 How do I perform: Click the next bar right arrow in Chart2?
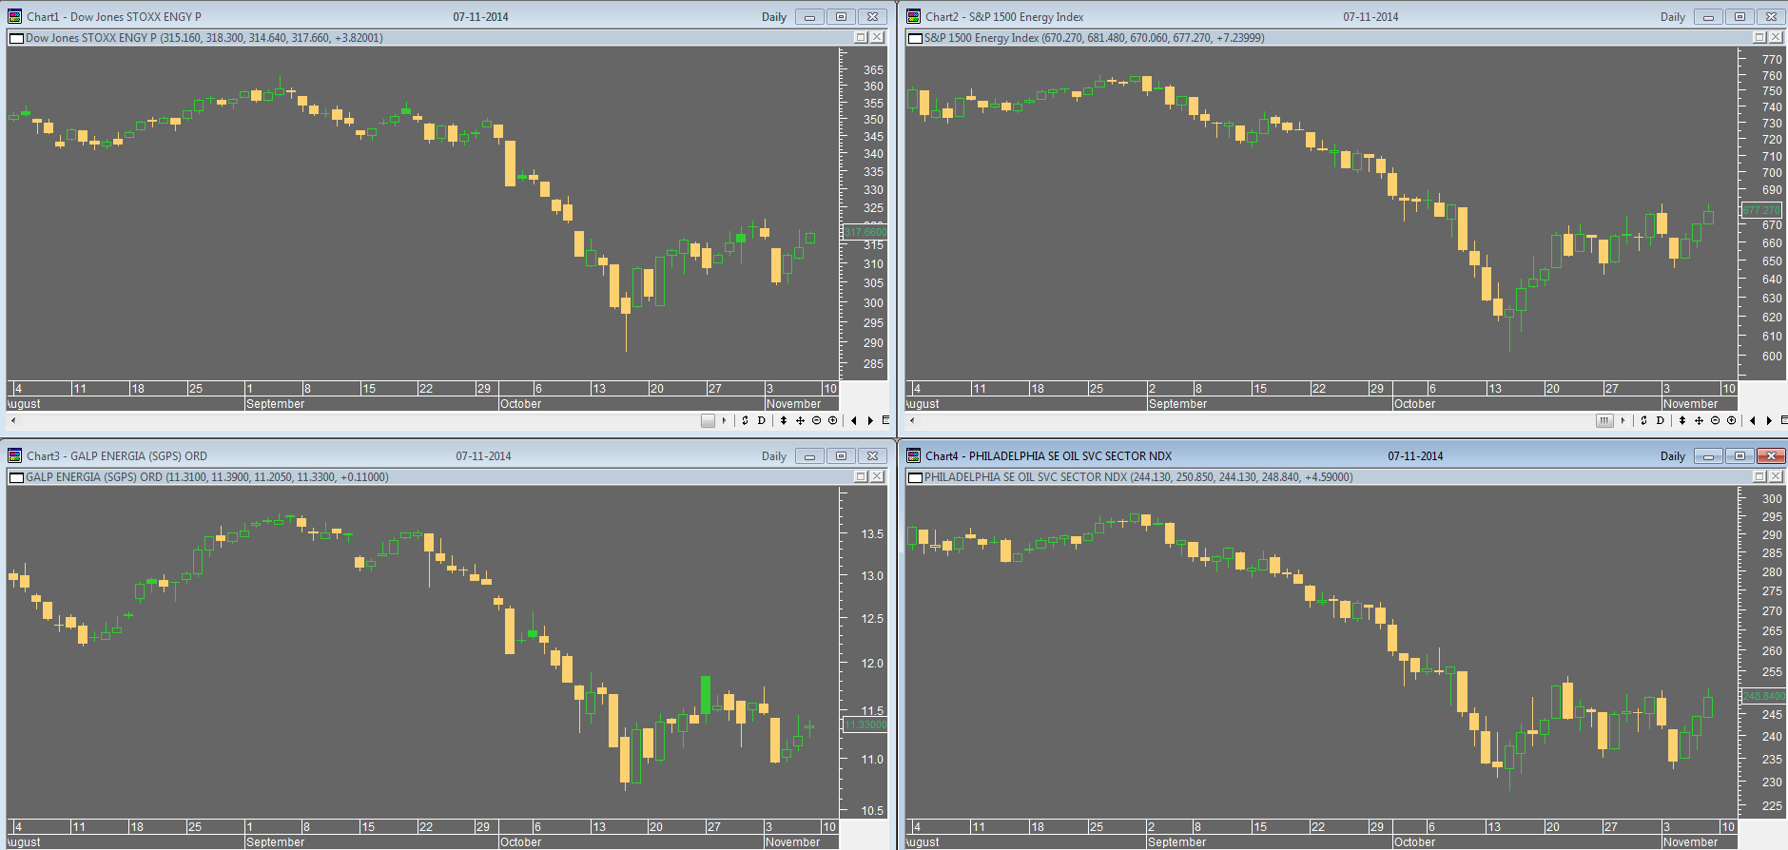[x=1769, y=420]
